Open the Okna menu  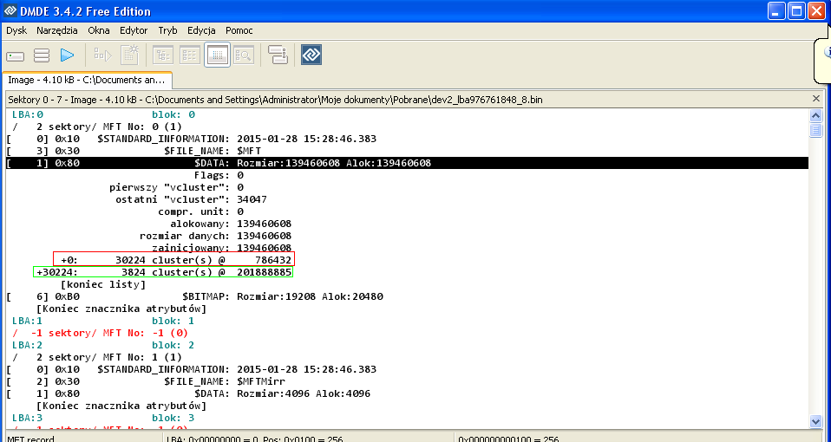pyautogui.click(x=99, y=30)
